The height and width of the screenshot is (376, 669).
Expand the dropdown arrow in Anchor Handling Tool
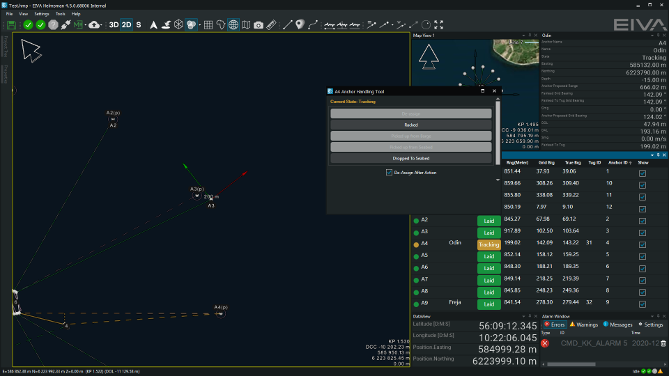[x=496, y=179]
